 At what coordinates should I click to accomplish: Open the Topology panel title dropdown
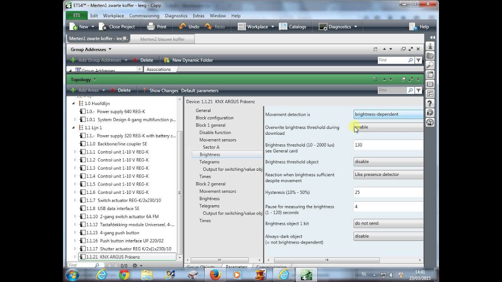pyautogui.click(x=95, y=80)
